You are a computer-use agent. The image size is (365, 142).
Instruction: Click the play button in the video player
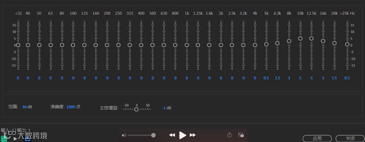coord(183,135)
